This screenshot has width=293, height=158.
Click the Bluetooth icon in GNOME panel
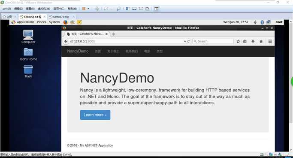click(262, 22)
